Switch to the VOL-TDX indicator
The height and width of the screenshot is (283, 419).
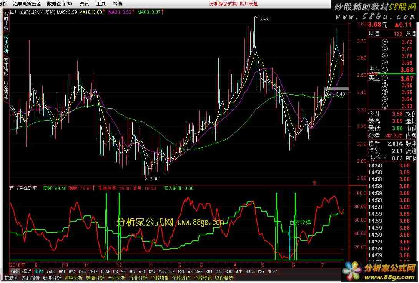click(166, 271)
